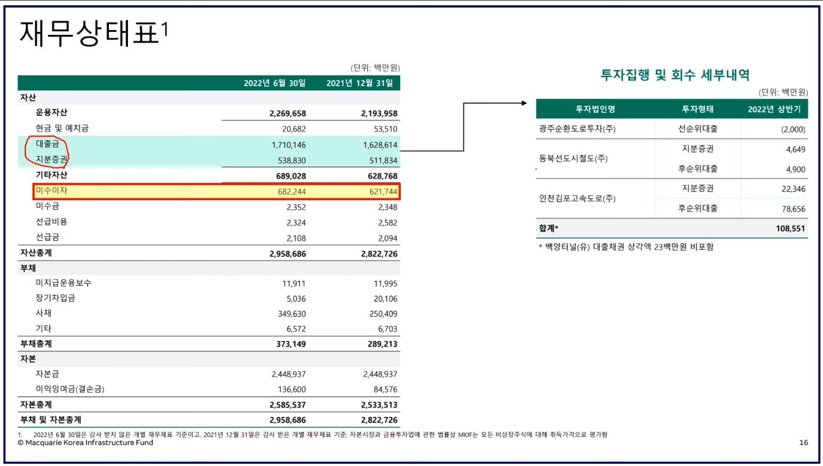Click the row label 부채 및 자본총계
Viewport: 823px width, 466px height.
(x=50, y=419)
